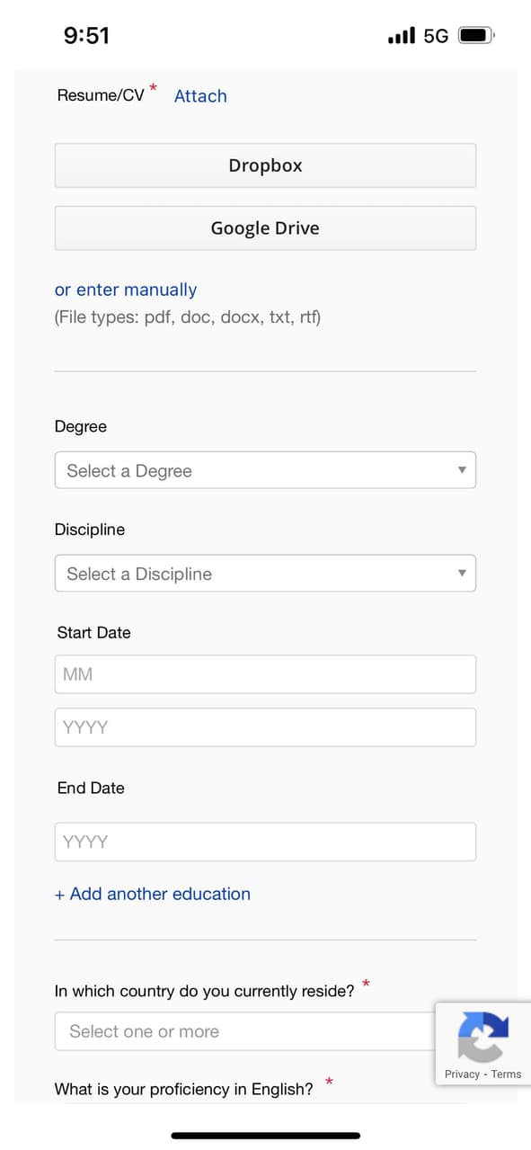Open the Select a Discipline dropdown
Screen dimensions: 531x1150
[x=265, y=574]
